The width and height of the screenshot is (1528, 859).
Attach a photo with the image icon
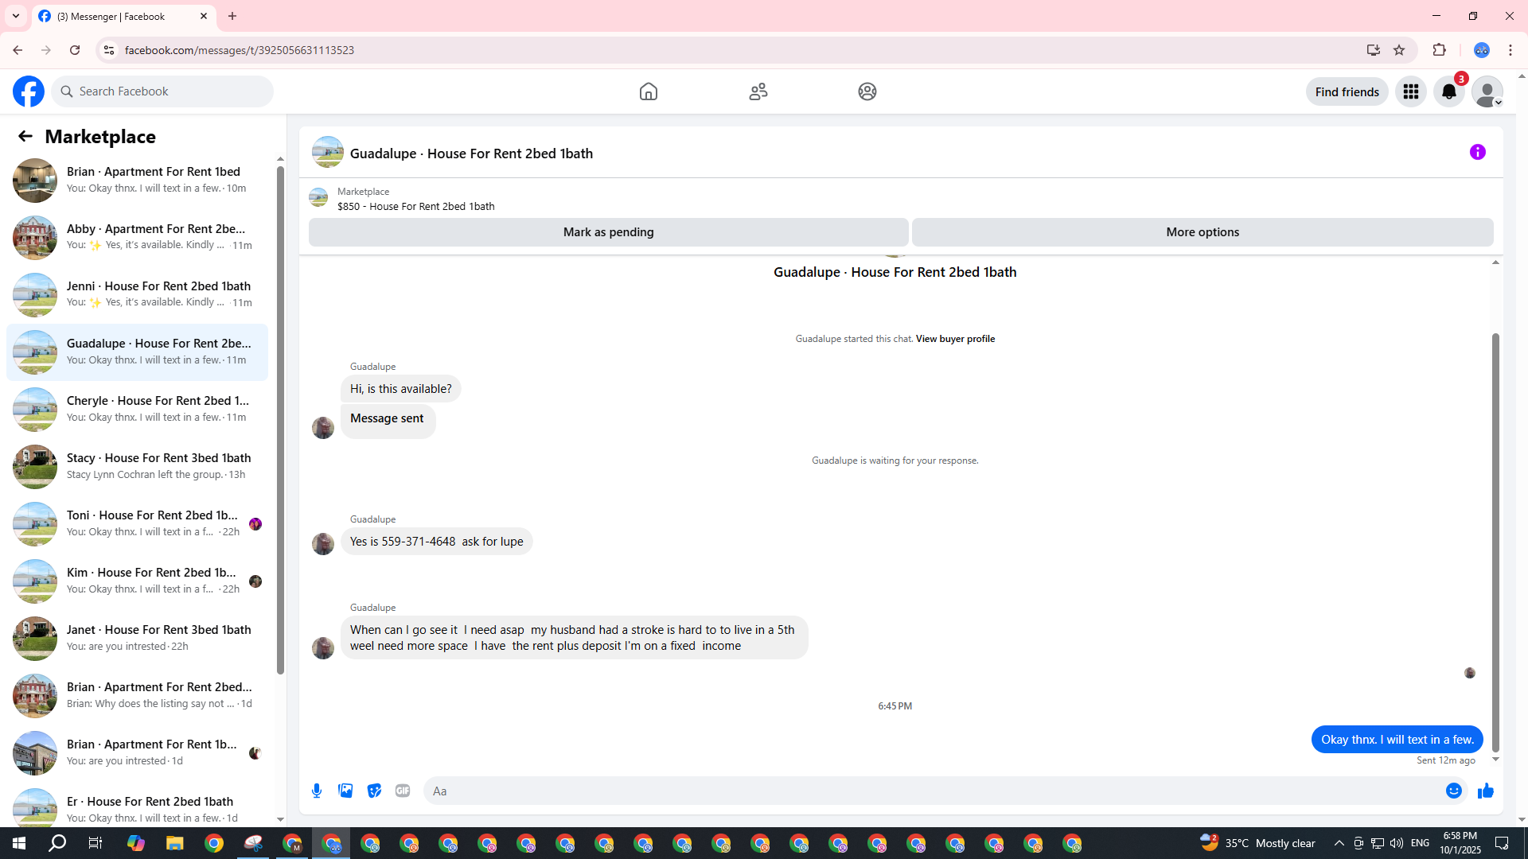click(x=345, y=791)
